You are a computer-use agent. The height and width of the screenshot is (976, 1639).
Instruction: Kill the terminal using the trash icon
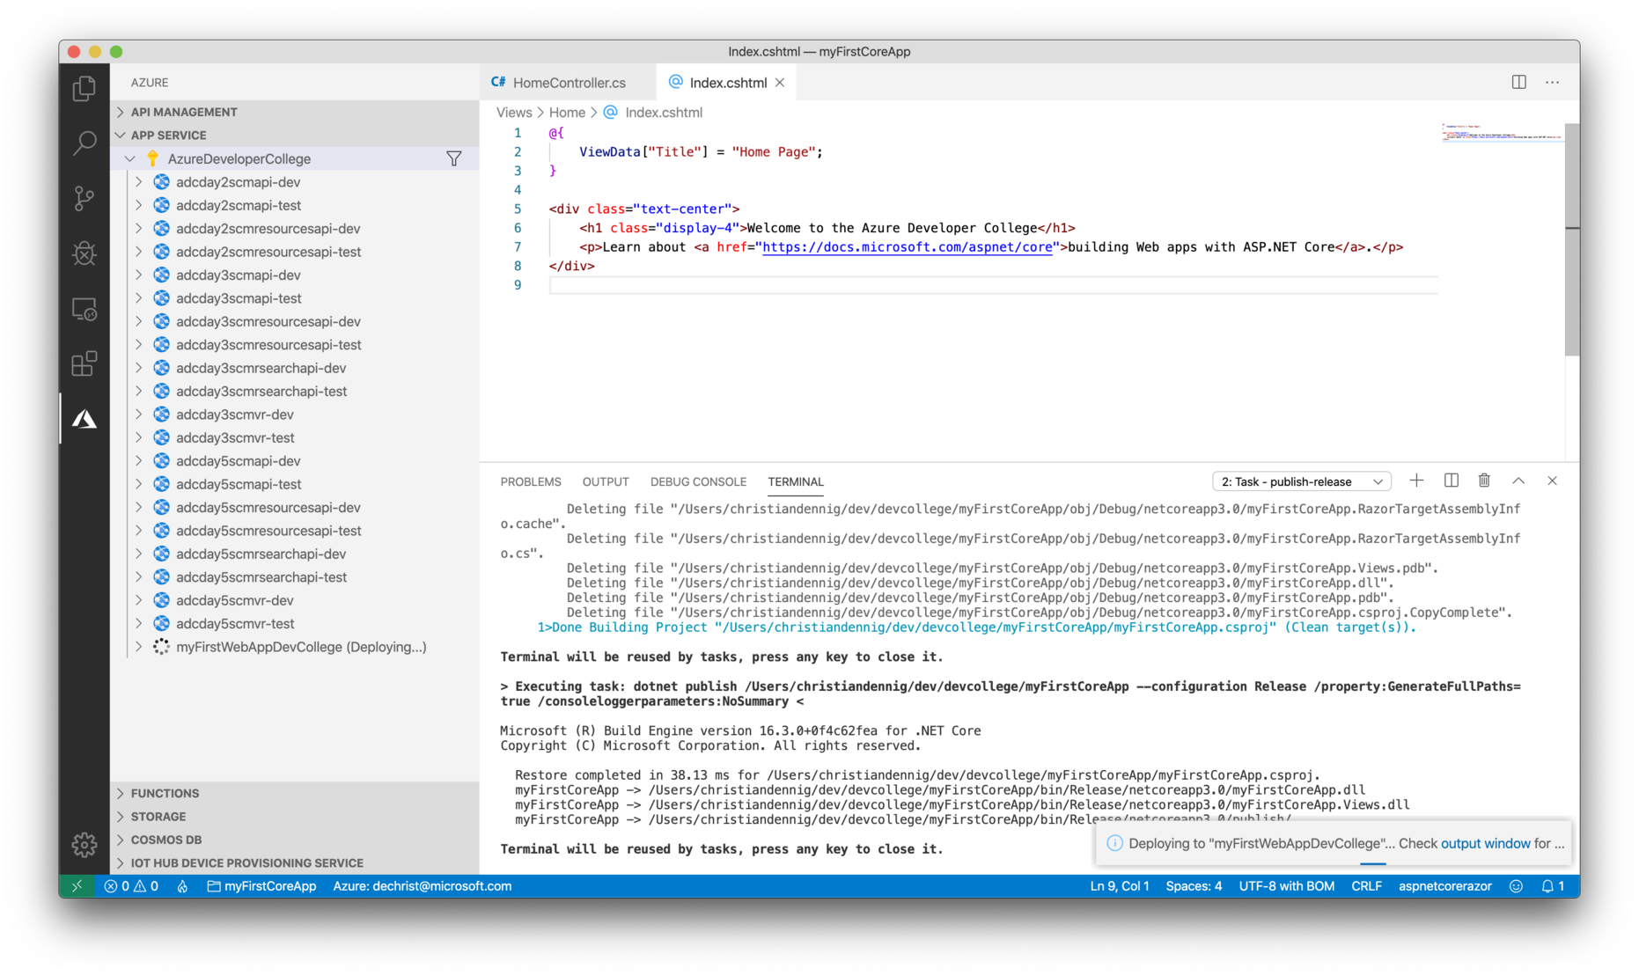1484,481
